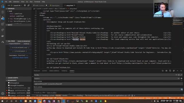184x103 pixels.
Task: Collapse all search results icon
Action: point(174,71)
